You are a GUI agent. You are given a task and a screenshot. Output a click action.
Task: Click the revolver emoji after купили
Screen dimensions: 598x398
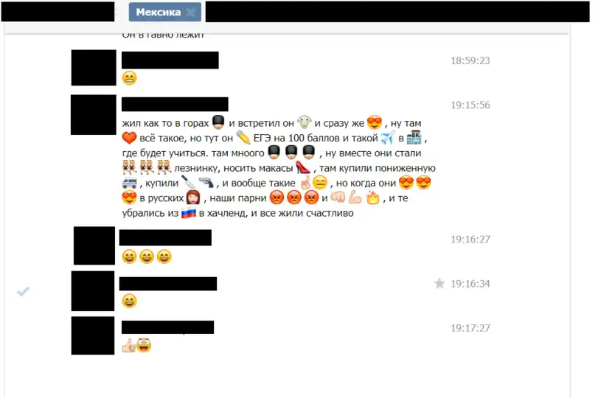(206, 183)
